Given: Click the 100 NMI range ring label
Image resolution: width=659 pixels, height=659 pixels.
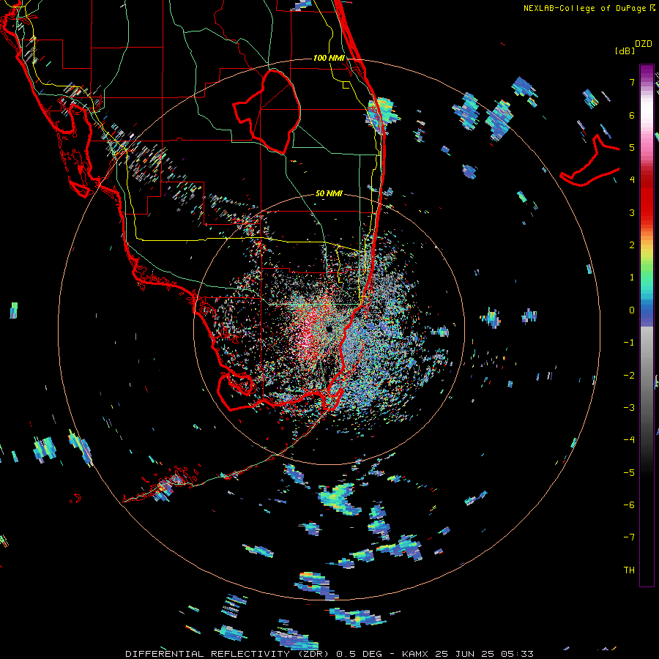Looking at the screenshot, I should 329,58.
